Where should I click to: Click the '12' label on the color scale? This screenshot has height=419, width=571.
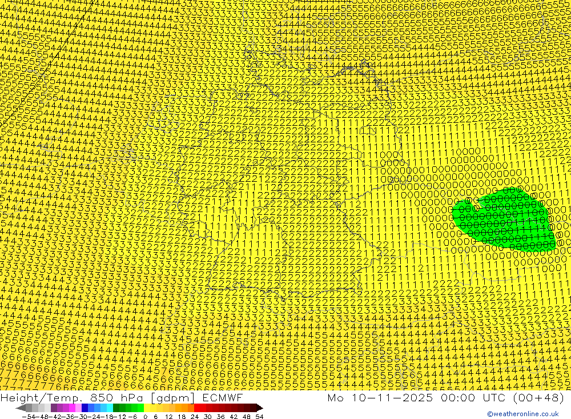click(x=168, y=417)
